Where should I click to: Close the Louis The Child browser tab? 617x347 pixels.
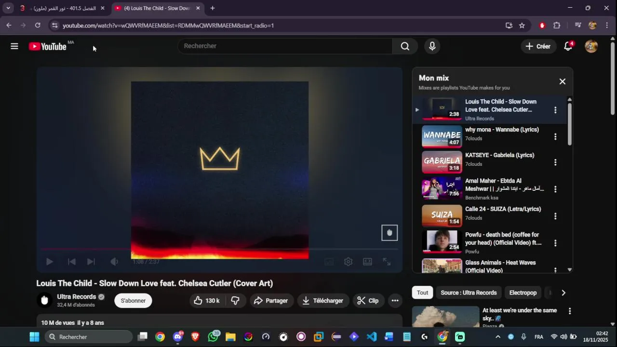pyautogui.click(x=198, y=8)
